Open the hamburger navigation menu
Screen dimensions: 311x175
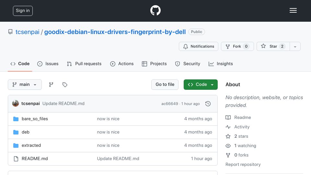point(293,10)
